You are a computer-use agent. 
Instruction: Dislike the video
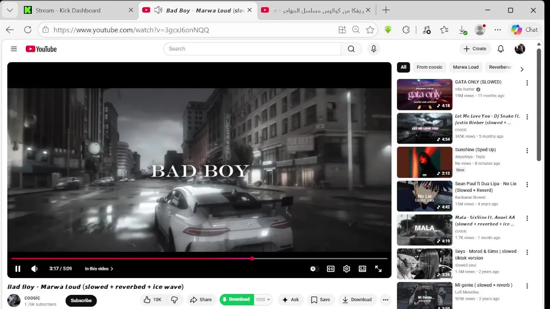click(174, 300)
